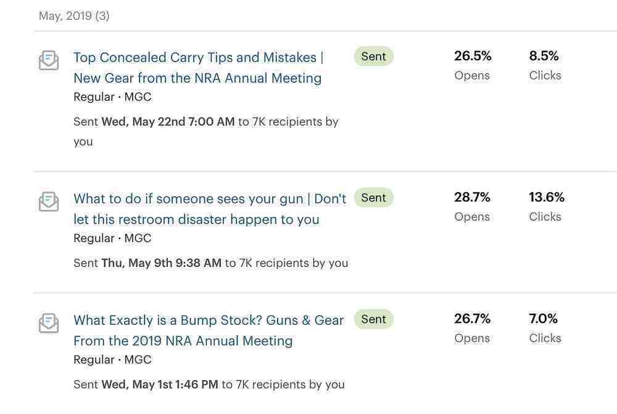617x414 pixels.
Task: Click the Wed, May 1st 1:46 PM send date
Action: (160, 384)
